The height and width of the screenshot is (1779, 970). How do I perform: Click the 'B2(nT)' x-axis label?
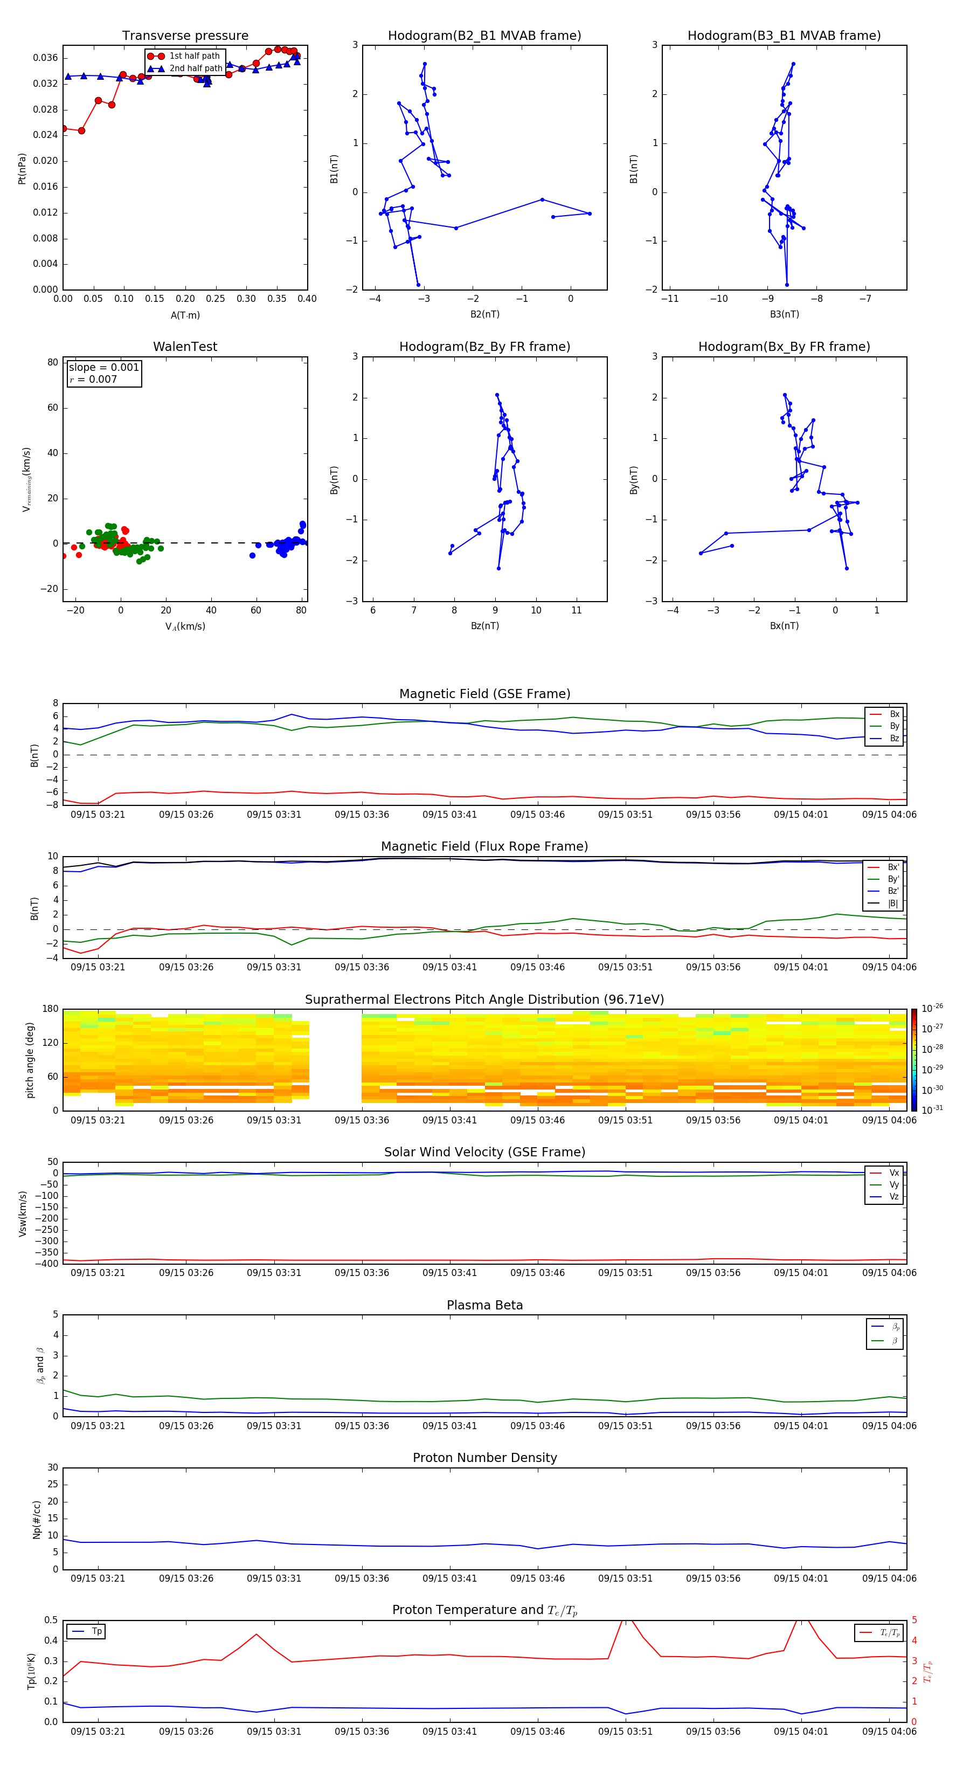pos(484,314)
